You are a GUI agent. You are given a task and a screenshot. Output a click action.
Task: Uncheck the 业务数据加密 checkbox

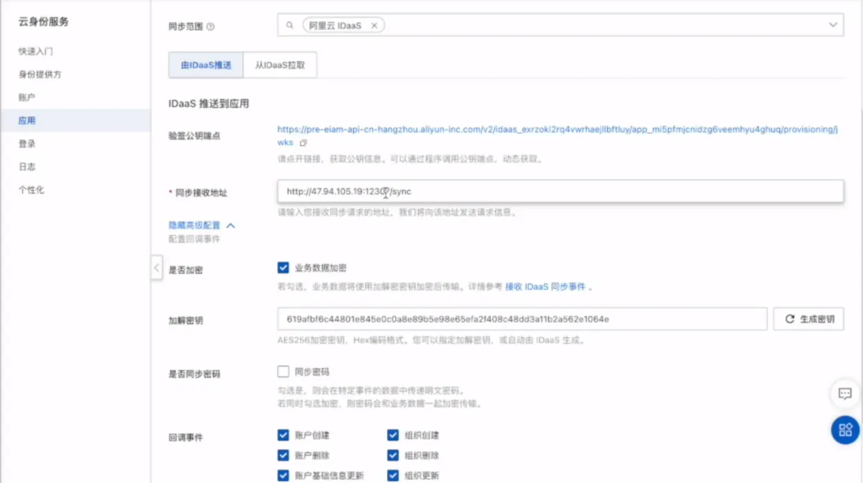point(283,267)
